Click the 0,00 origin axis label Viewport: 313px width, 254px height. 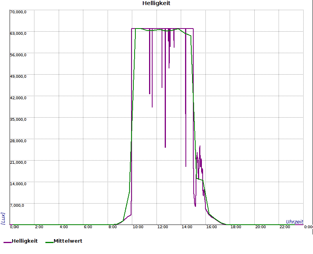pyautogui.click(x=14, y=227)
